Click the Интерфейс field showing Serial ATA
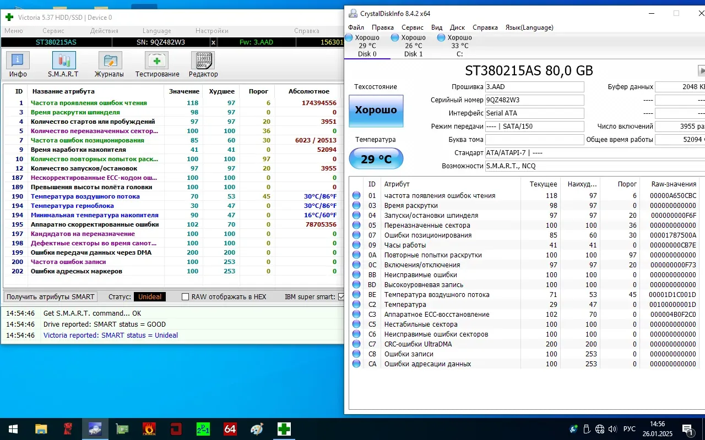 click(x=534, y=113)
